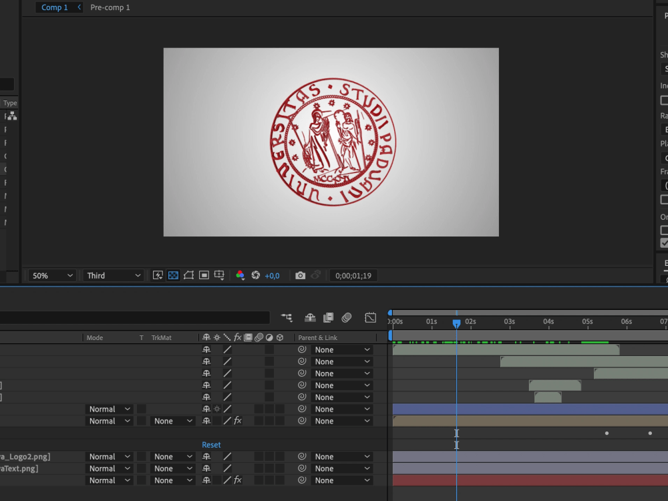
Task: Open grid and guide options icon
Action: 219,276
